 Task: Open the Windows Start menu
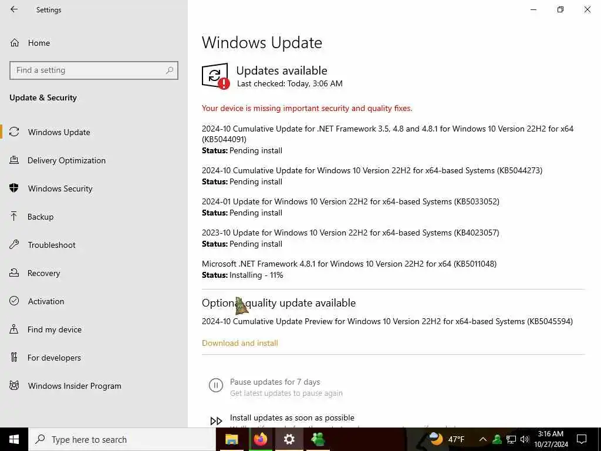[14, 439]
